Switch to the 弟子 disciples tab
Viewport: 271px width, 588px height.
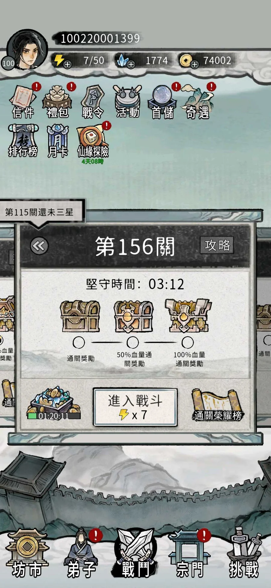tap(81, 555)
